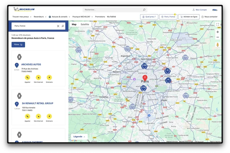This screenshot has height=153, width=230.
Task: Zoom in on the map
Action: click(218, 32)
